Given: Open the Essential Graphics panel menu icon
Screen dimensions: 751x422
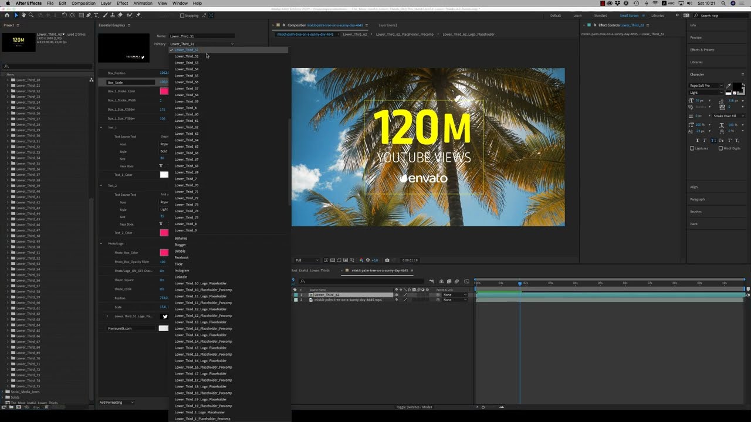Looking at the screenshot, I should tap(129, 25).
